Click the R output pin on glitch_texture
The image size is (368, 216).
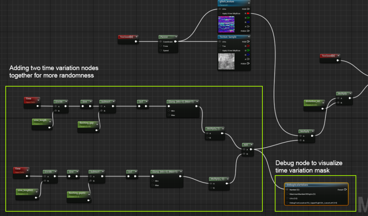247,14
